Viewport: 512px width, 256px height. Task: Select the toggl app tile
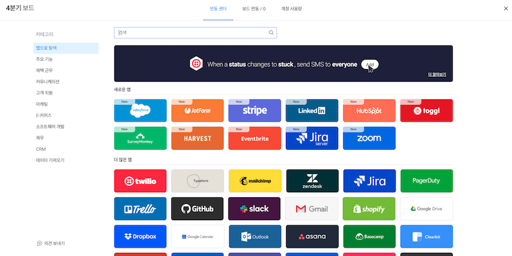coord(426,111)
